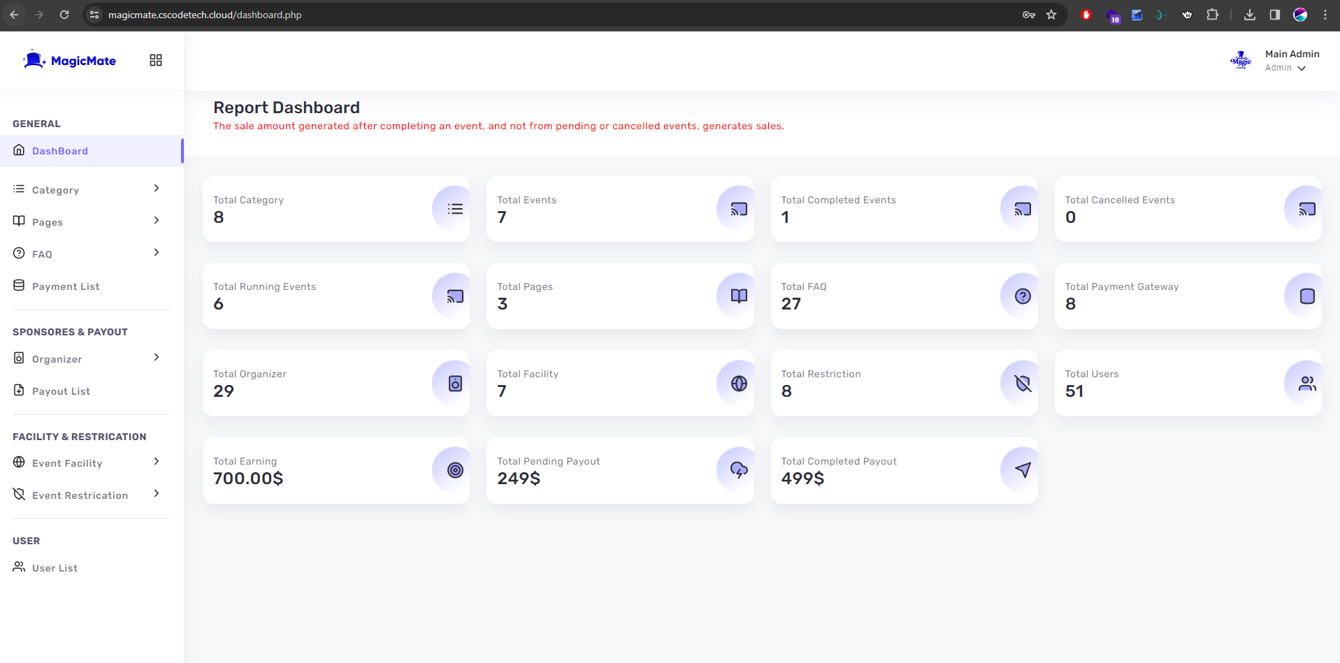Click the Total Category list icon
This screenshot has width=1340, height=663.
(455, 209)
